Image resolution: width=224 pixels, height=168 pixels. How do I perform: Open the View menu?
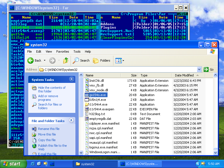coord(49,52)
